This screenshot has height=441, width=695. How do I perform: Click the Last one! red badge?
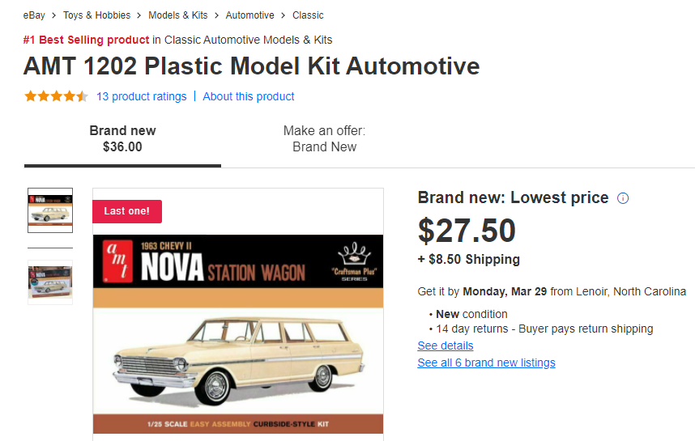tap(126, 211)
